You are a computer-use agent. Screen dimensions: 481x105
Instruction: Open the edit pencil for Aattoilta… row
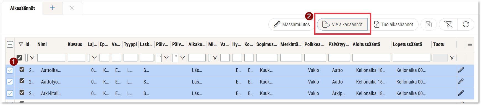click(x=461, y=70)
